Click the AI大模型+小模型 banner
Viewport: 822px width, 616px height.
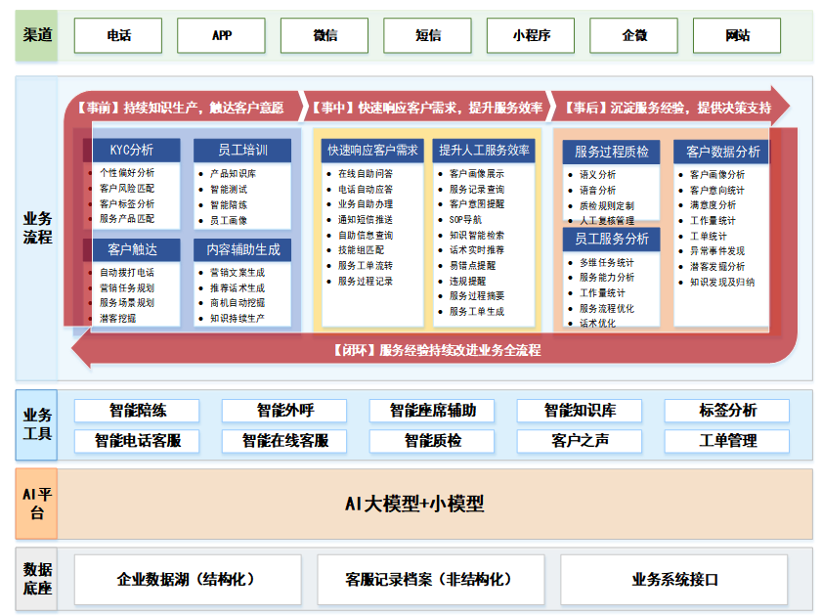435,504
